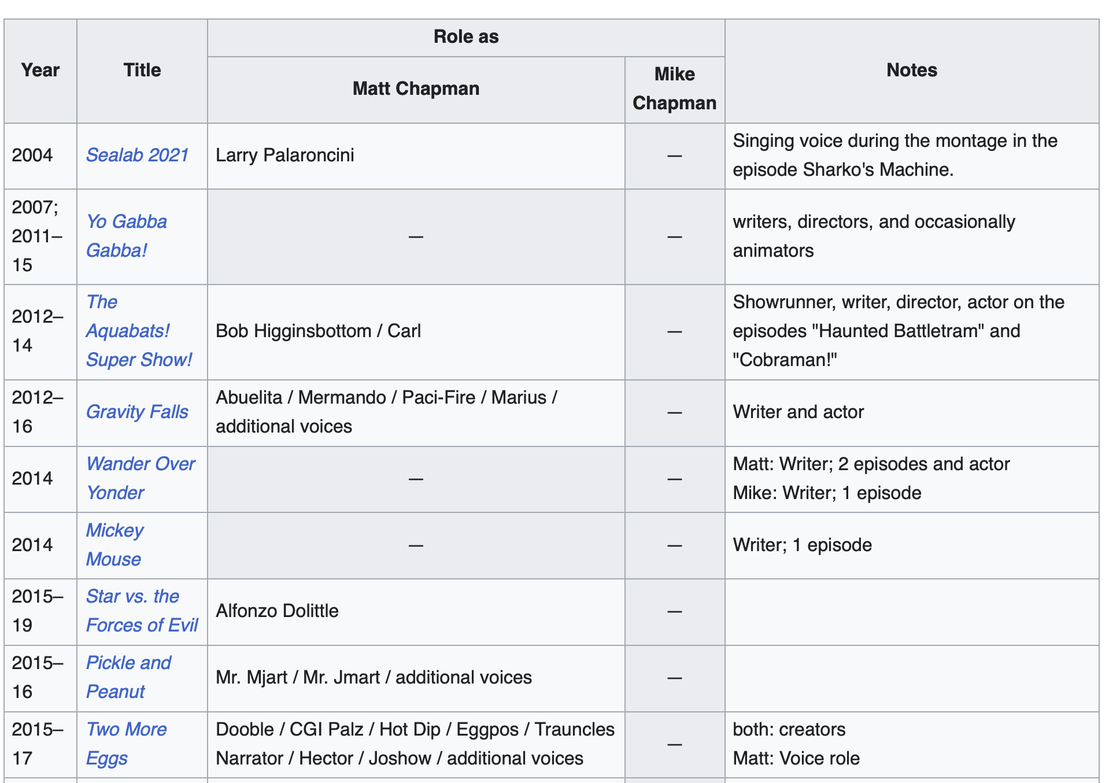Click the Alfonzo Dolittle role cell

click(x=416, y=611)
